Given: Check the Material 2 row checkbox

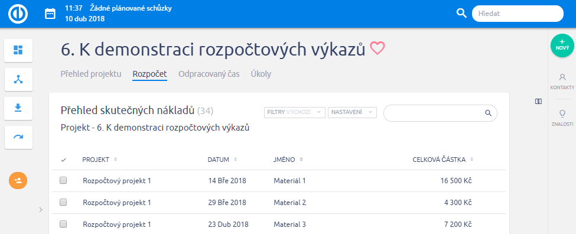Looking at the screenshot, I should [x=63, y=202].
